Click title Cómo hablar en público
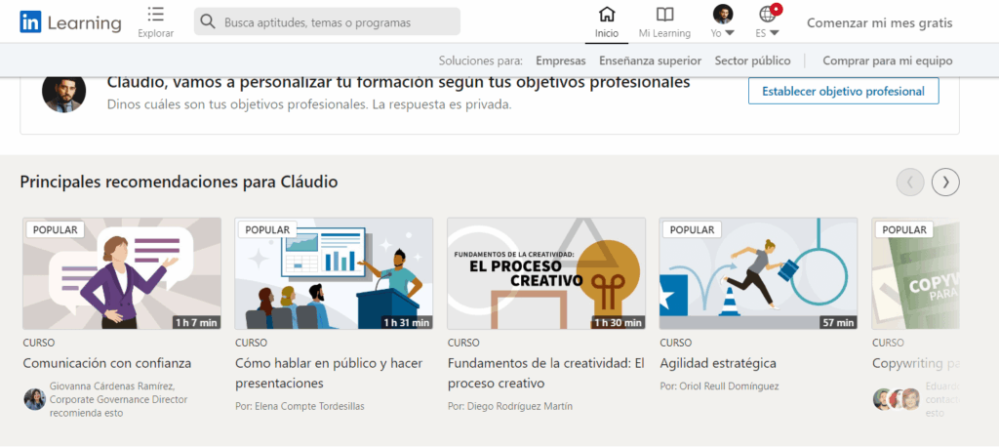999x447 pixels. coord(329,374)
